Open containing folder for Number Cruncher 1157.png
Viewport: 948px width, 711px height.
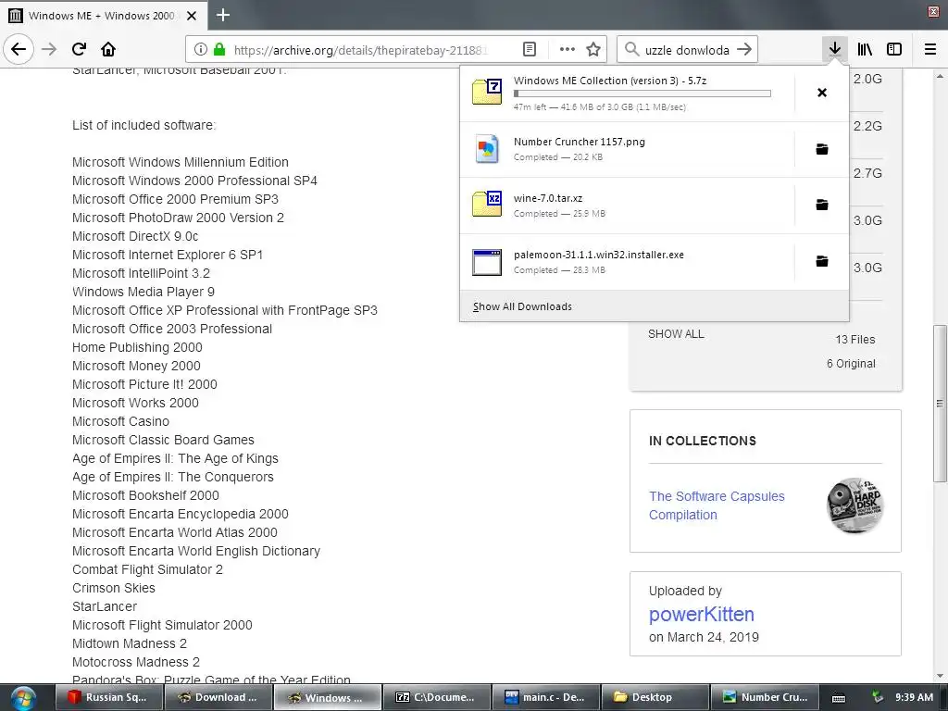(822, 149)
